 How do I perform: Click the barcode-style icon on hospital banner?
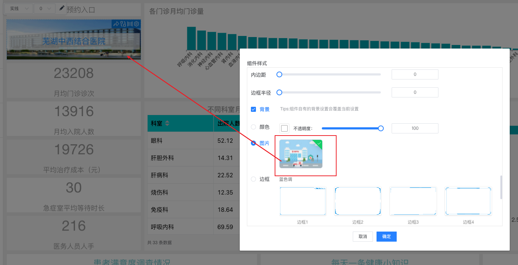130,24
